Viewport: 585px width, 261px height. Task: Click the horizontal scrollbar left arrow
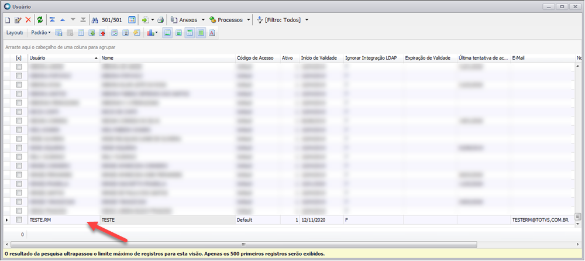point(6,244)
